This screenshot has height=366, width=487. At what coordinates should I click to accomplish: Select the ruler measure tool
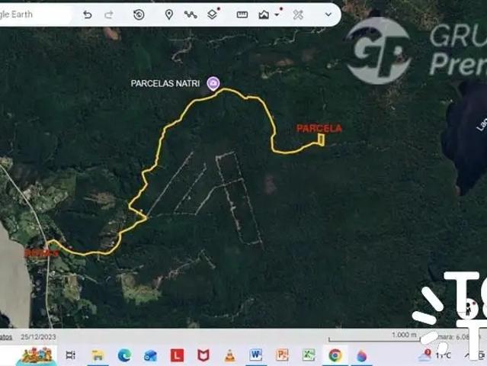pos(242,14)
